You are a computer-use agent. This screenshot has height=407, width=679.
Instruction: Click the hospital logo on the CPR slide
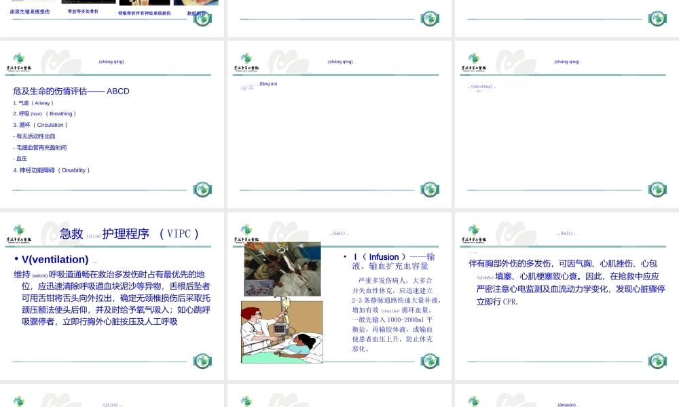474,230
